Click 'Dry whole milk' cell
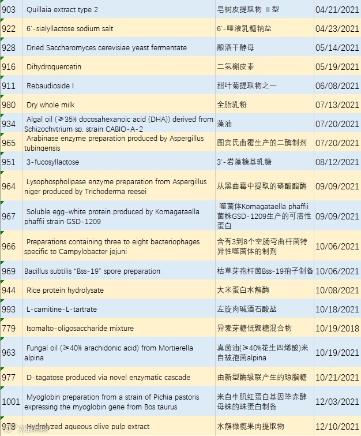The image size is (361, 436). point(119,105)
